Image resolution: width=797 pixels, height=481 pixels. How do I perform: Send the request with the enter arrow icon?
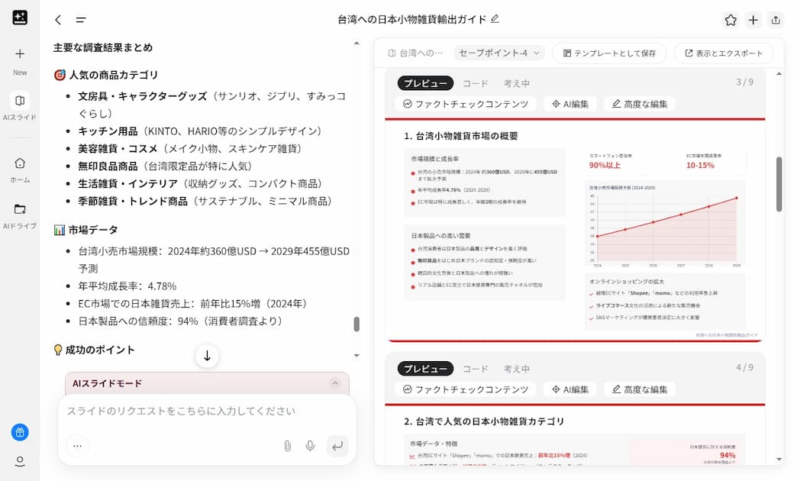pos(337,445)
